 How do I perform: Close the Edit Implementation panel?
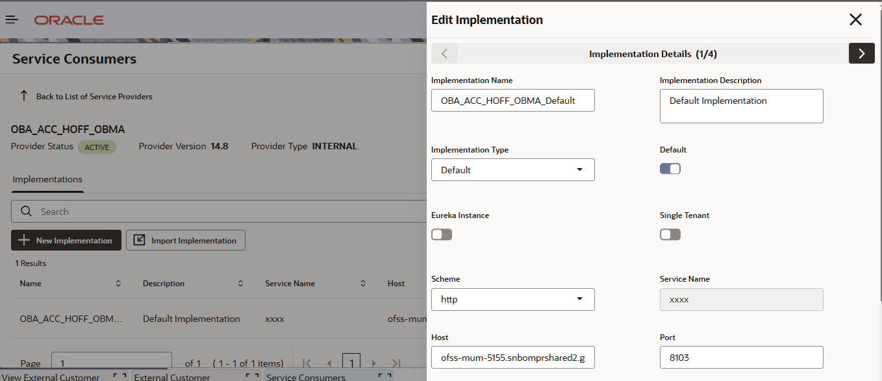point(855,19)
